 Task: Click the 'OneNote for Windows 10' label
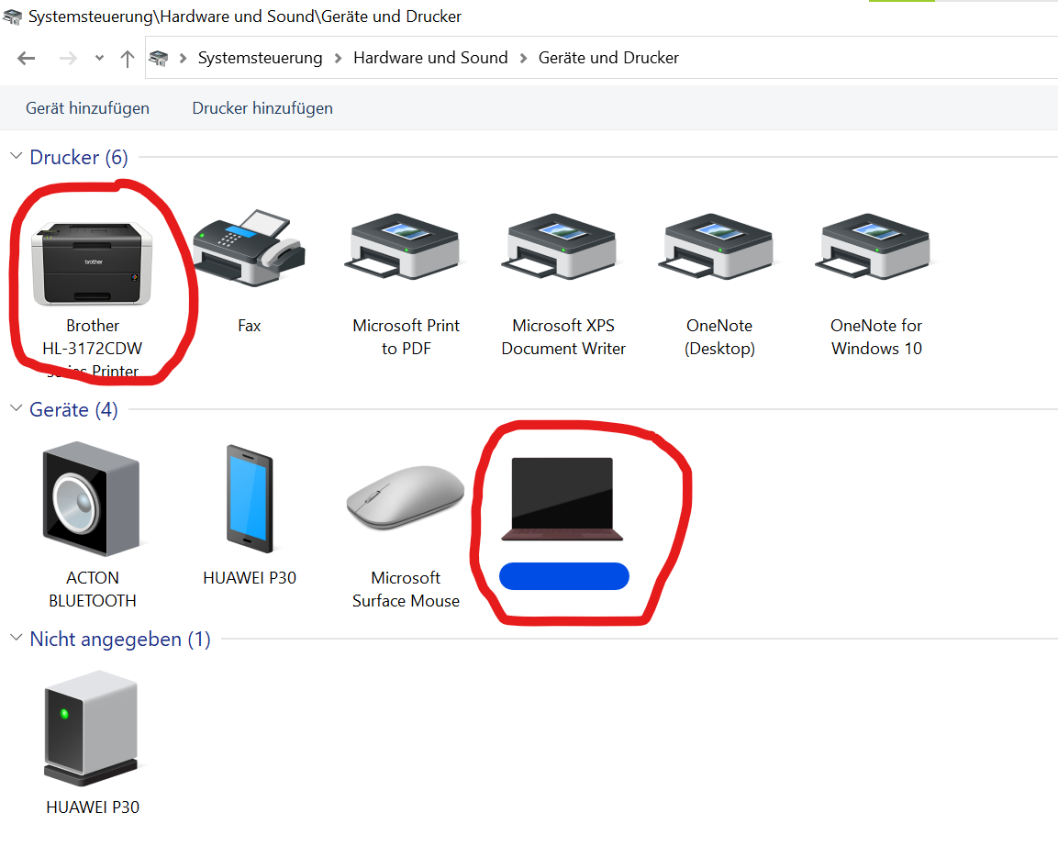pos(875,337)
